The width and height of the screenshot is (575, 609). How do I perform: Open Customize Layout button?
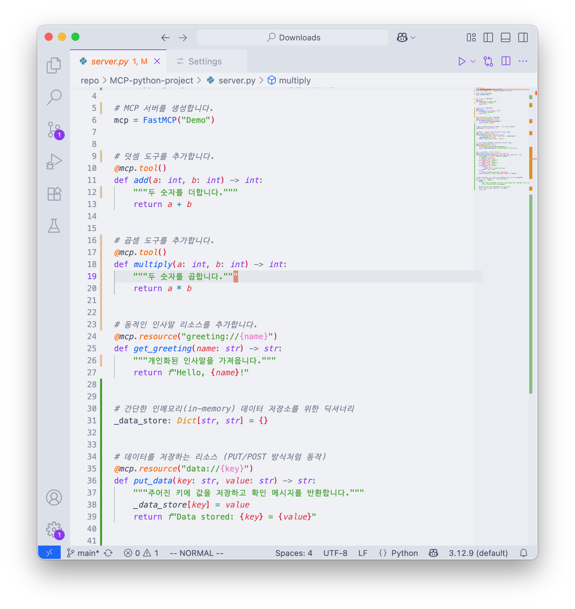click(471, 38)
